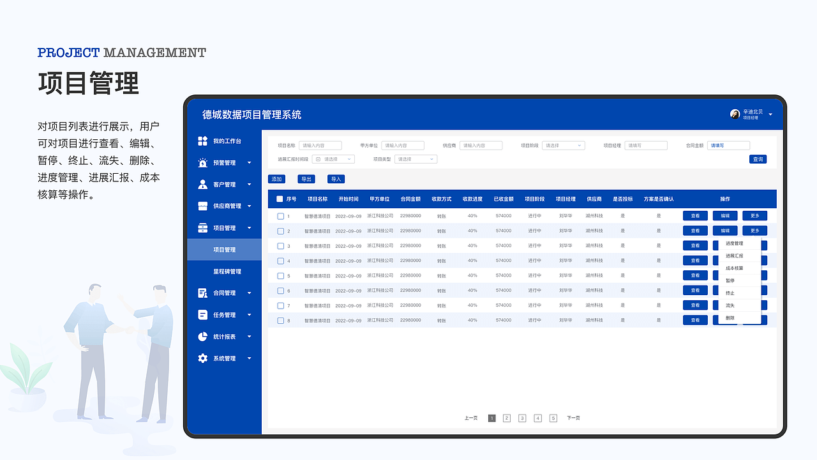Click the 下一页 pagination link

[x=573, y=418]
